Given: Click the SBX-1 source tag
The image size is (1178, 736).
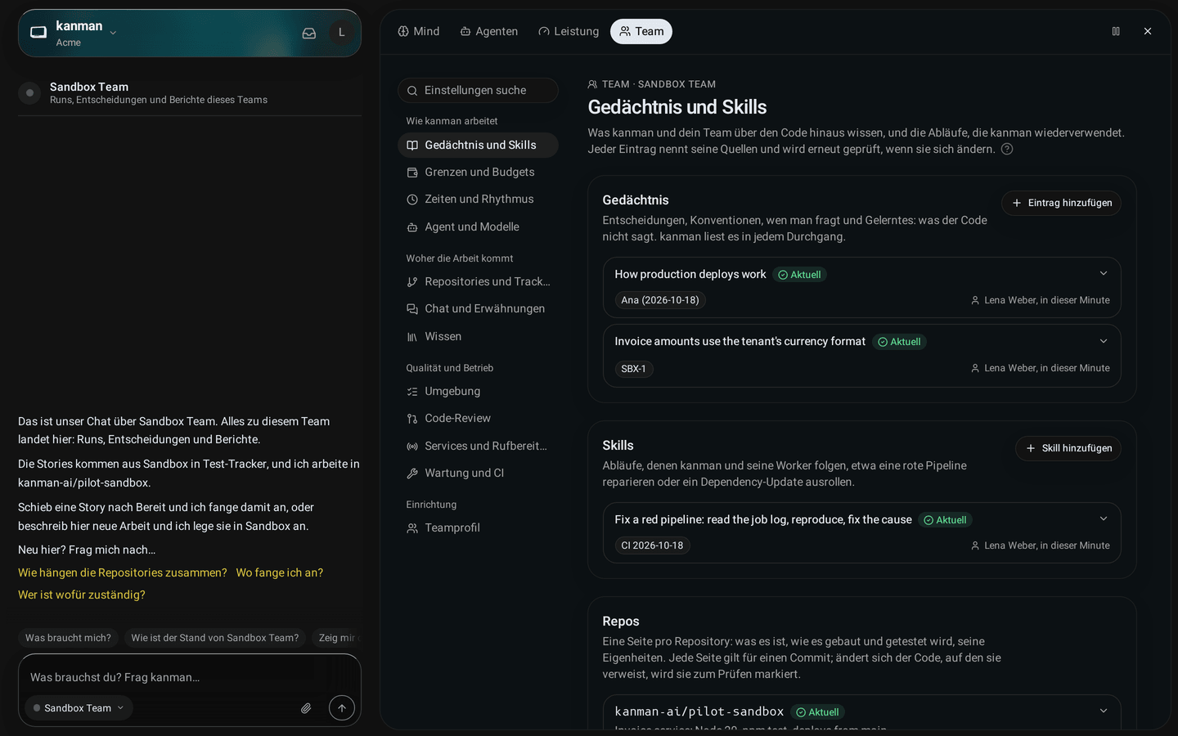Looking at the screenshot, I should [634, 369].
